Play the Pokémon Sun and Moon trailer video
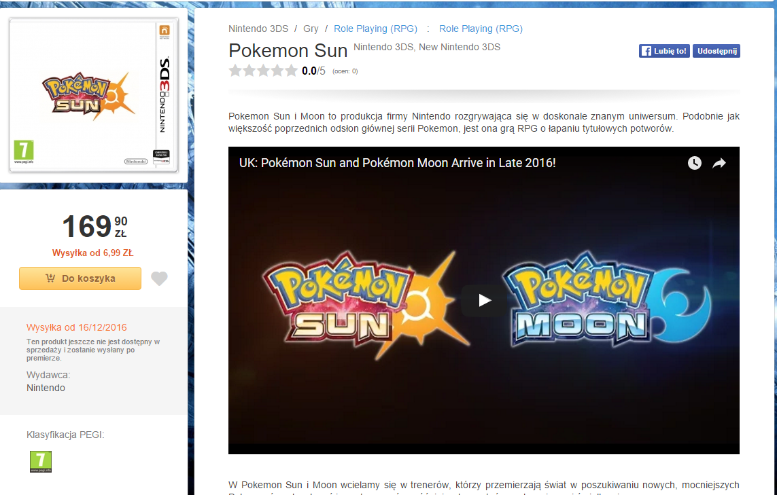The width and height of the screenshot is (777, 495). pyautogui.click(x=483, y=300)
